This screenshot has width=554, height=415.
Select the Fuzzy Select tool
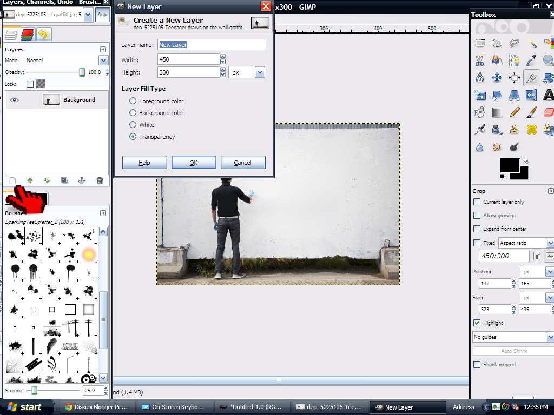pos(533,43)
